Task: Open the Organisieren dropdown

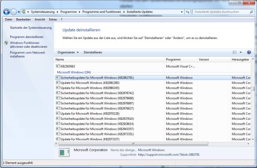Action: [68, 52]
